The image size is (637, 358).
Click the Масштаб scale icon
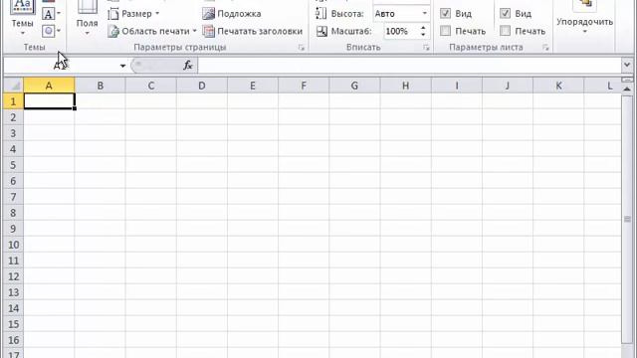point(321,31)
